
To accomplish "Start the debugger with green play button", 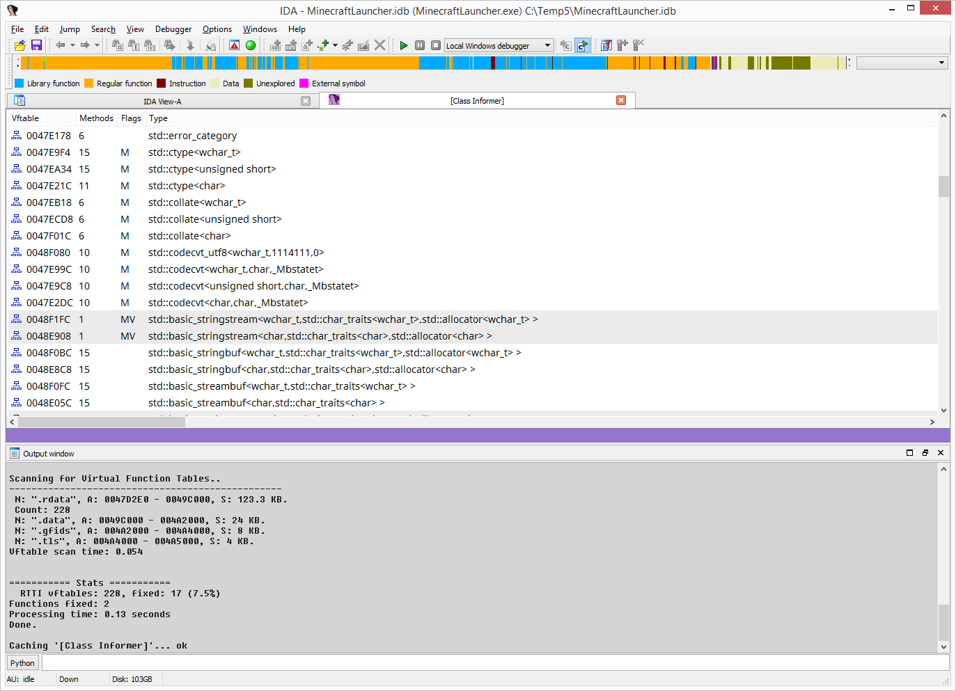I will point(404,45).
